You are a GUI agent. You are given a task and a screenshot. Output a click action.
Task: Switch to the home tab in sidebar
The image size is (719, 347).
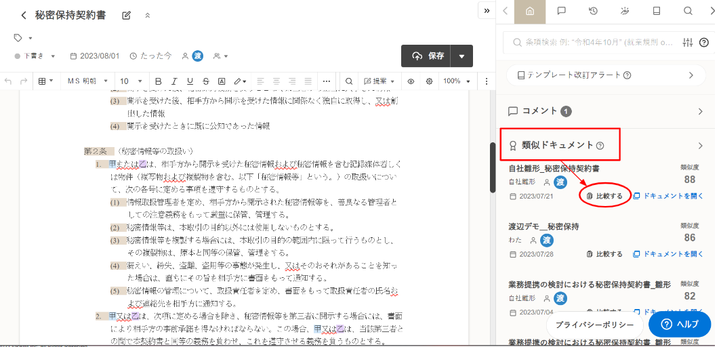[x=530, y=11]
